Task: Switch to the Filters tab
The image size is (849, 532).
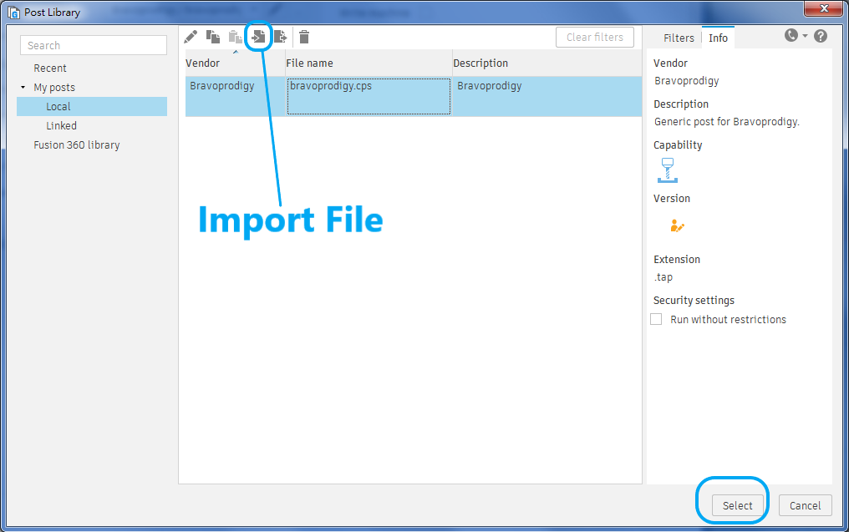Action: pyautogui.click(x=679, y=38)
